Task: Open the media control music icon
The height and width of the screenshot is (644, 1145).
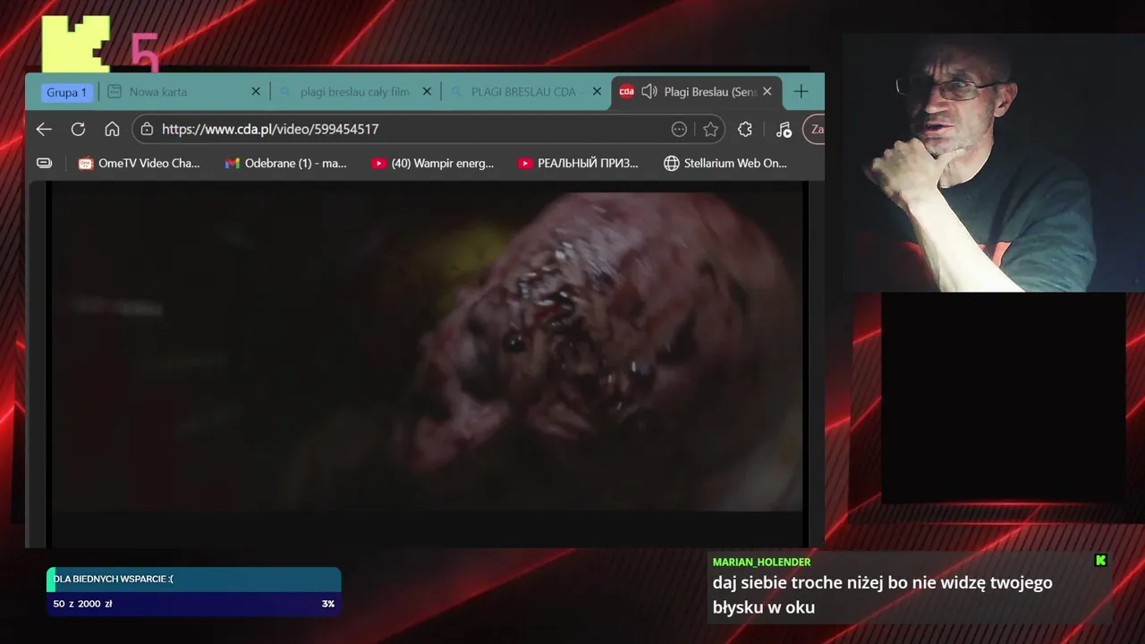Action: coord(784,129)
